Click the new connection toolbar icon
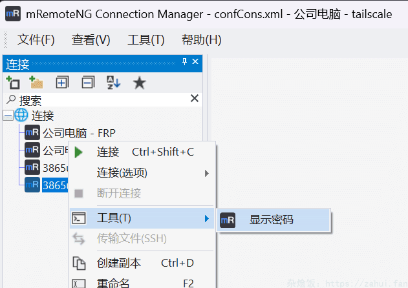Image resolution: width=408 pixels, height=288 pixels. tap(12, 83)
